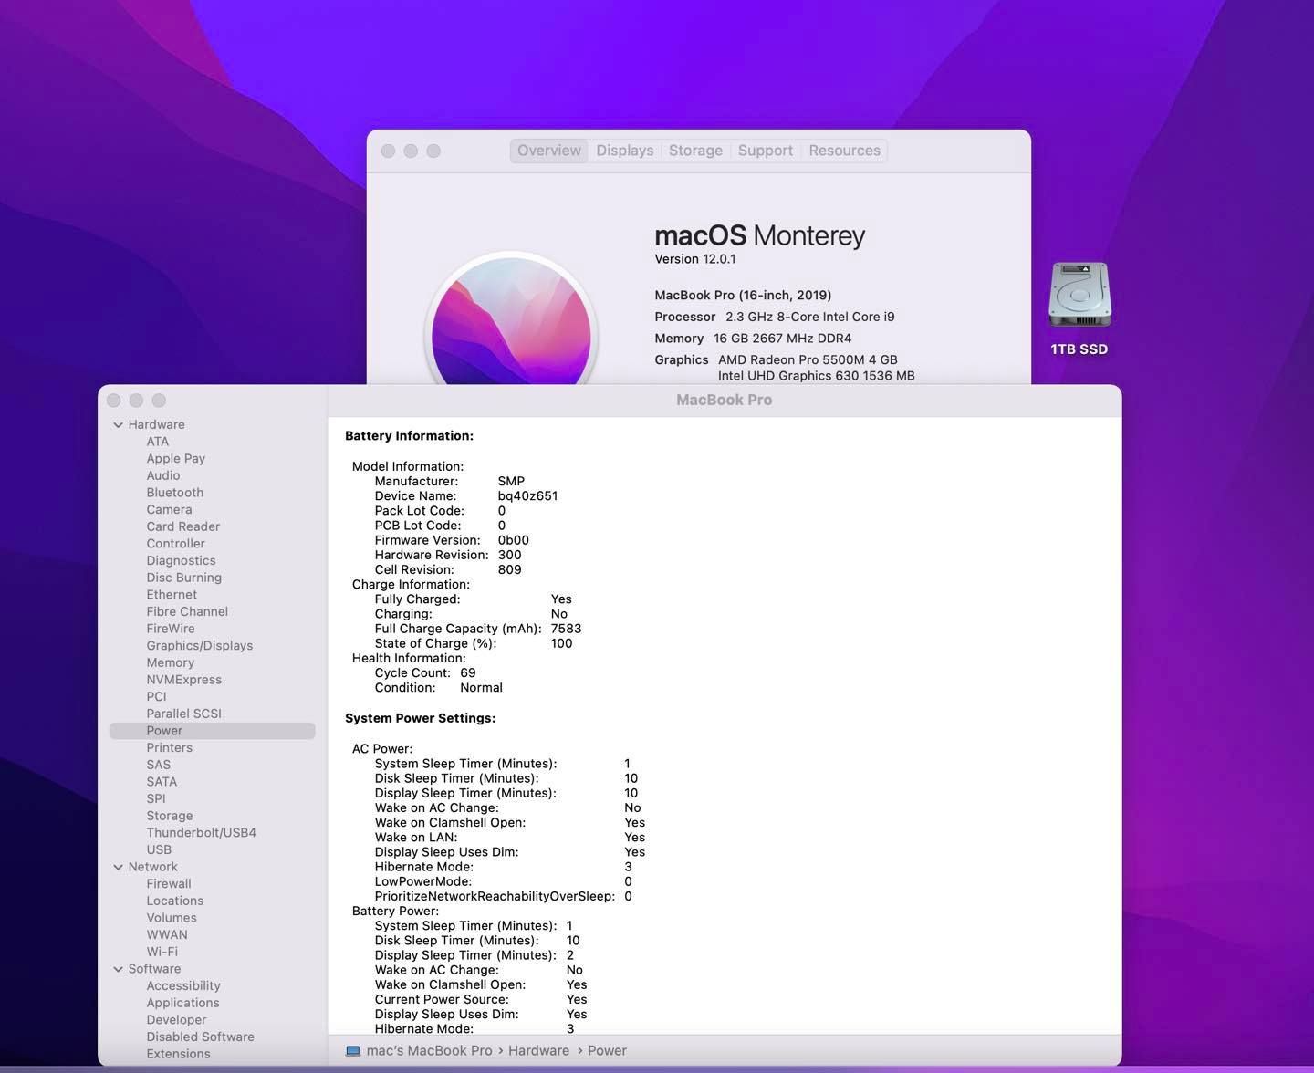Click the Version 12.0.1 text
Image resolution: width=1314 pixels, height=1073 pixels.
pyautogui.click(x=695, y=259)
